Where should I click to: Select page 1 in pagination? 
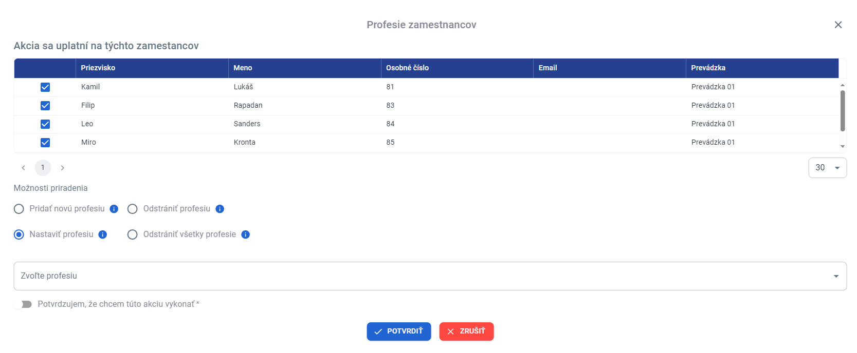[43, 168]
